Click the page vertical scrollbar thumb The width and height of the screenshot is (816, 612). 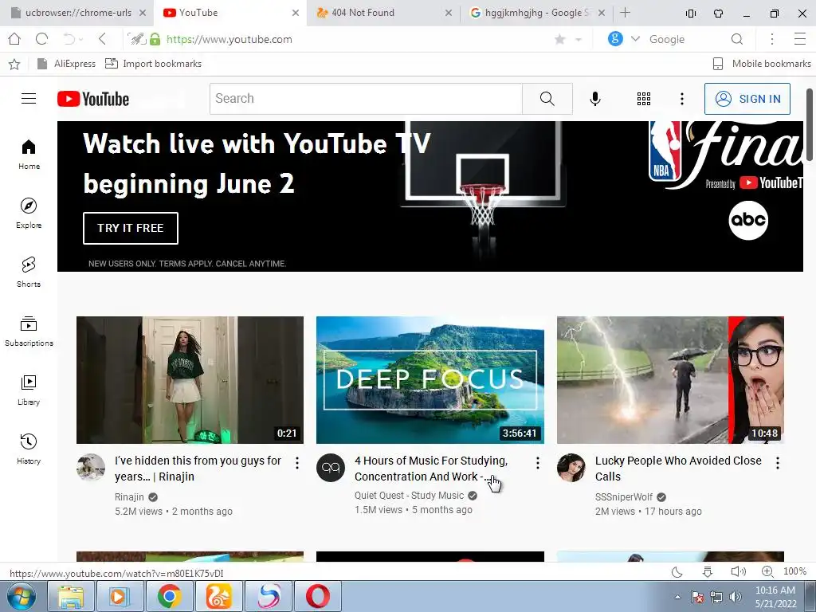pyautogui.click(x=810, y=125)
